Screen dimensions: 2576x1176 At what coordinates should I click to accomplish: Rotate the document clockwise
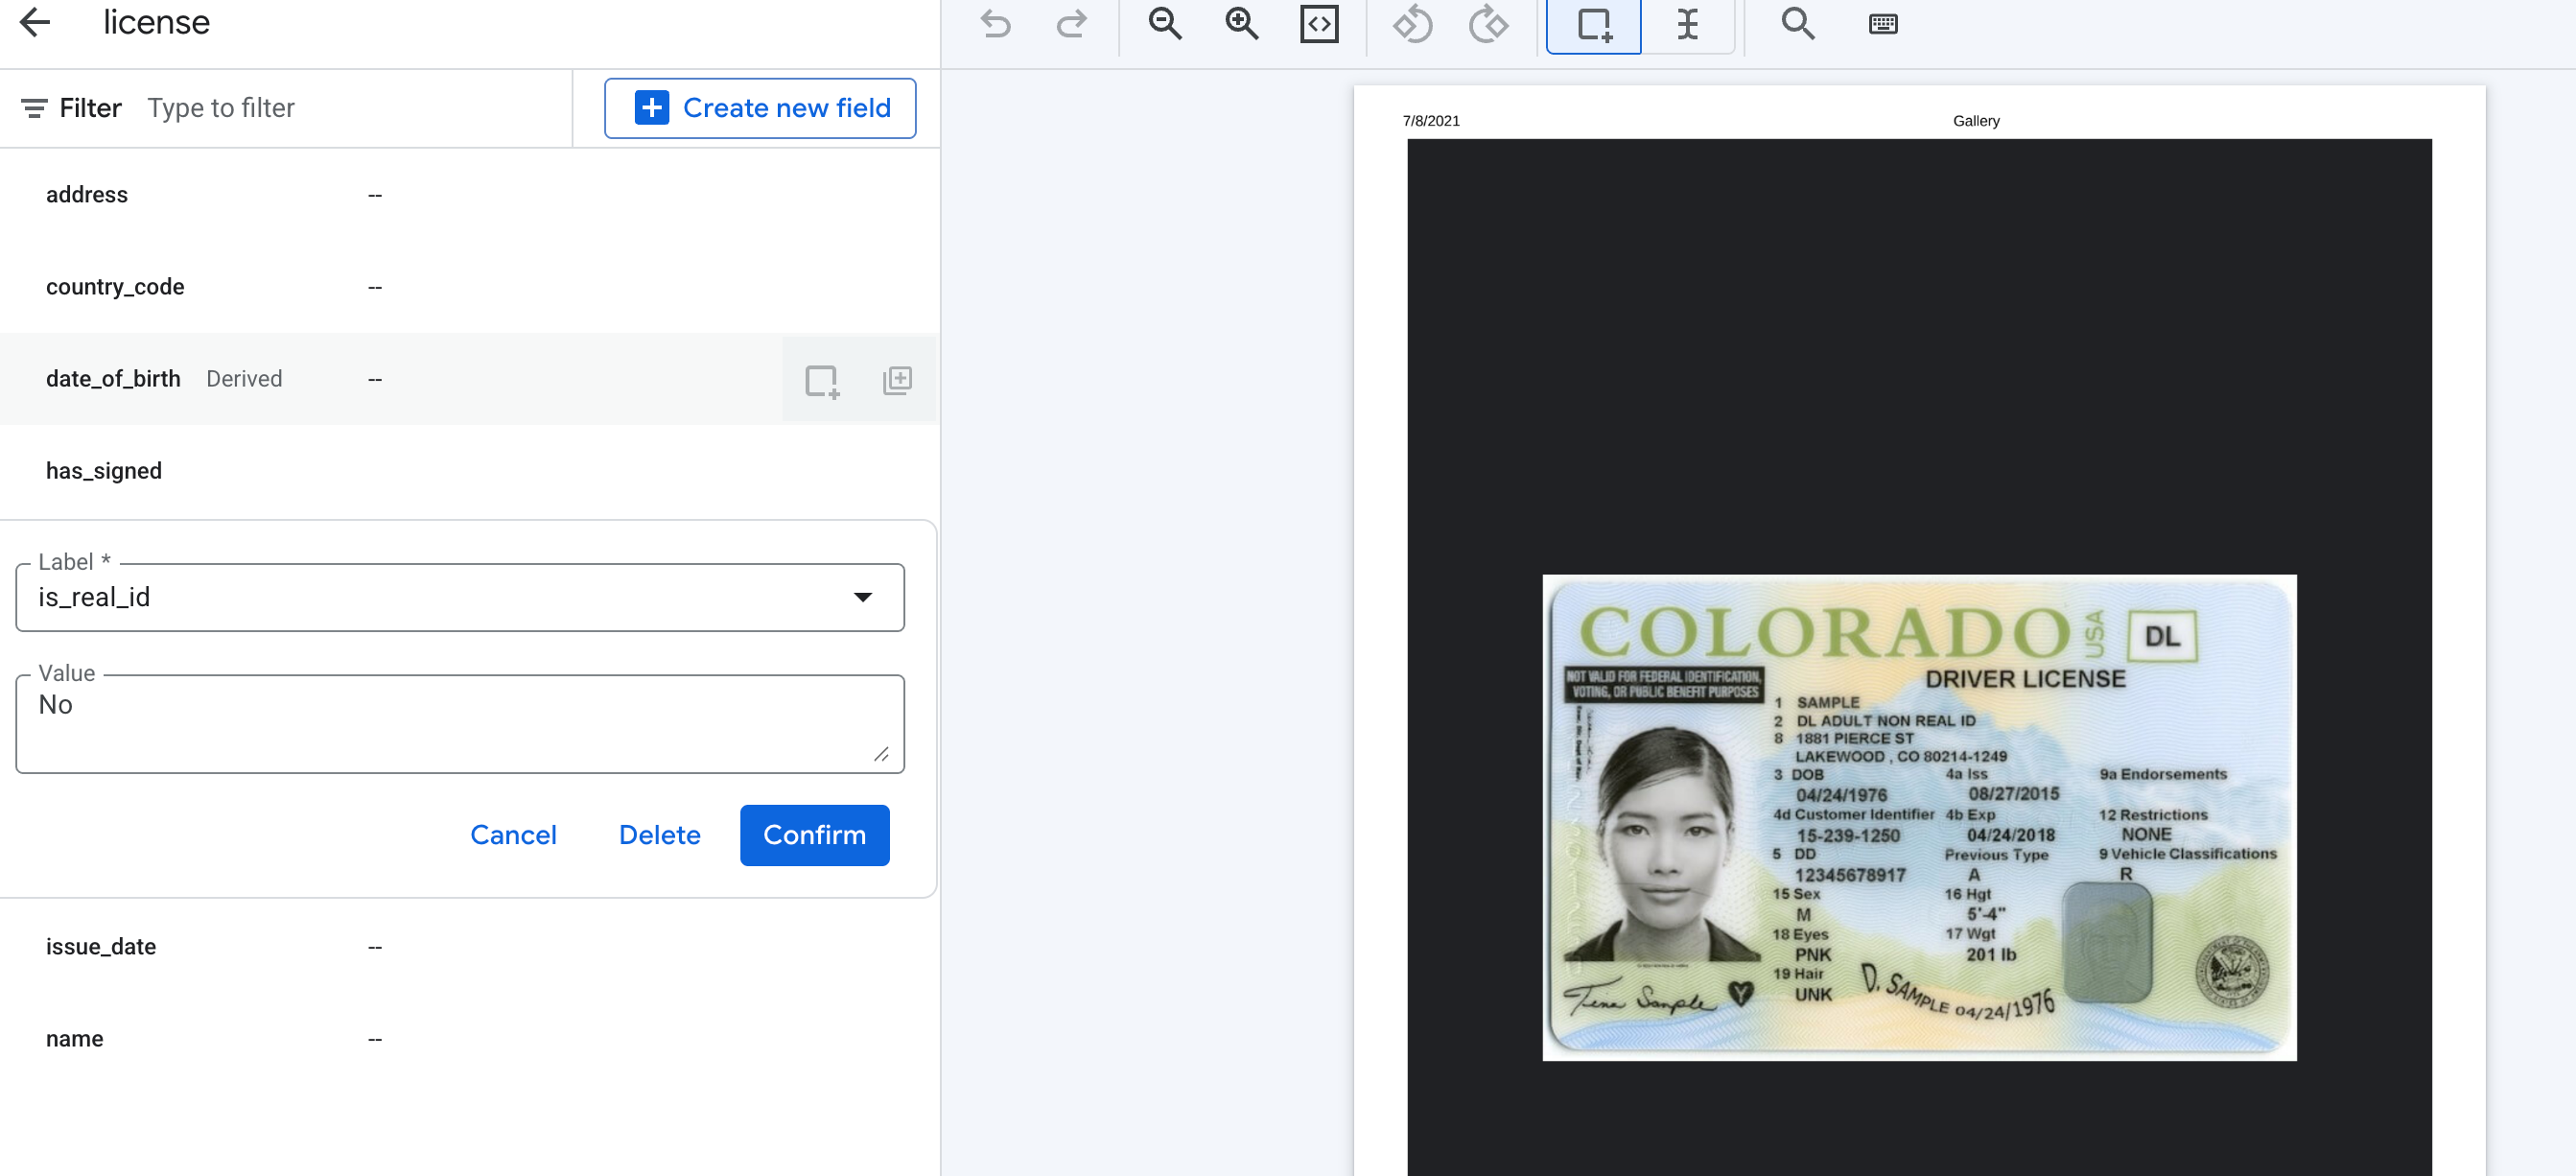pos(1489,24)
